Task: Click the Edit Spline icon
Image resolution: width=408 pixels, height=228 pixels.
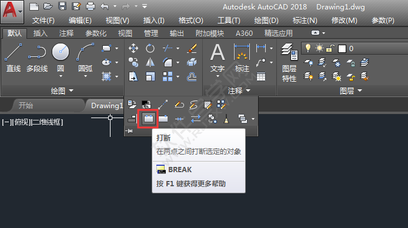Action: click(x=193, y=105)
